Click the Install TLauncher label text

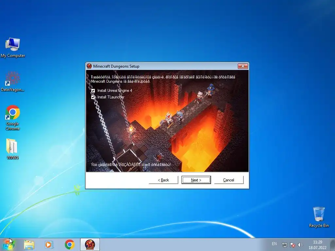[x=111, y=97]
